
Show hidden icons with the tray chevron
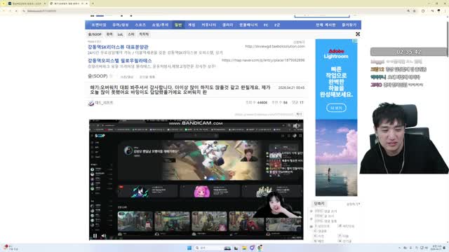pos(399,248)
